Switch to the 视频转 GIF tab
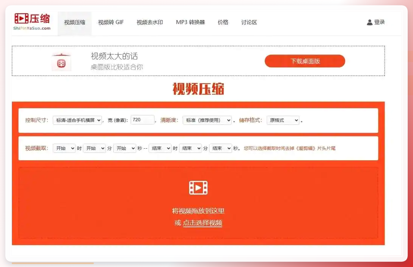The height and width of the screenshot is (267, 413). tap(111, 22)
